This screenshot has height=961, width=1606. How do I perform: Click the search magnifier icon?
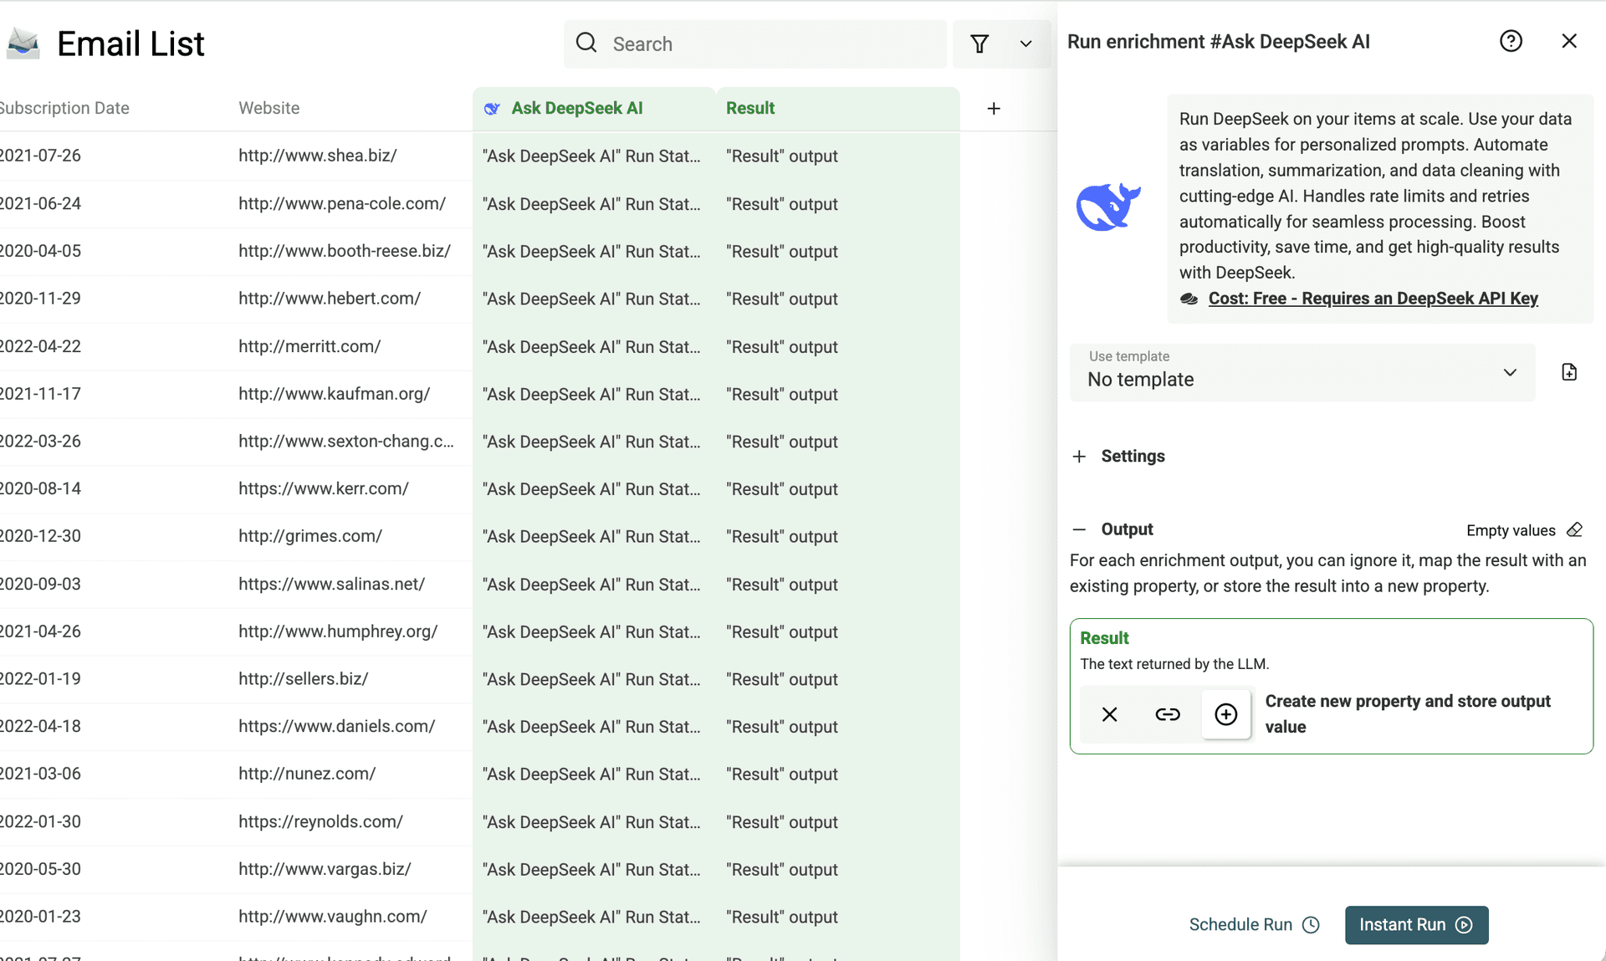pyautogui.click(x=586, y=43)
